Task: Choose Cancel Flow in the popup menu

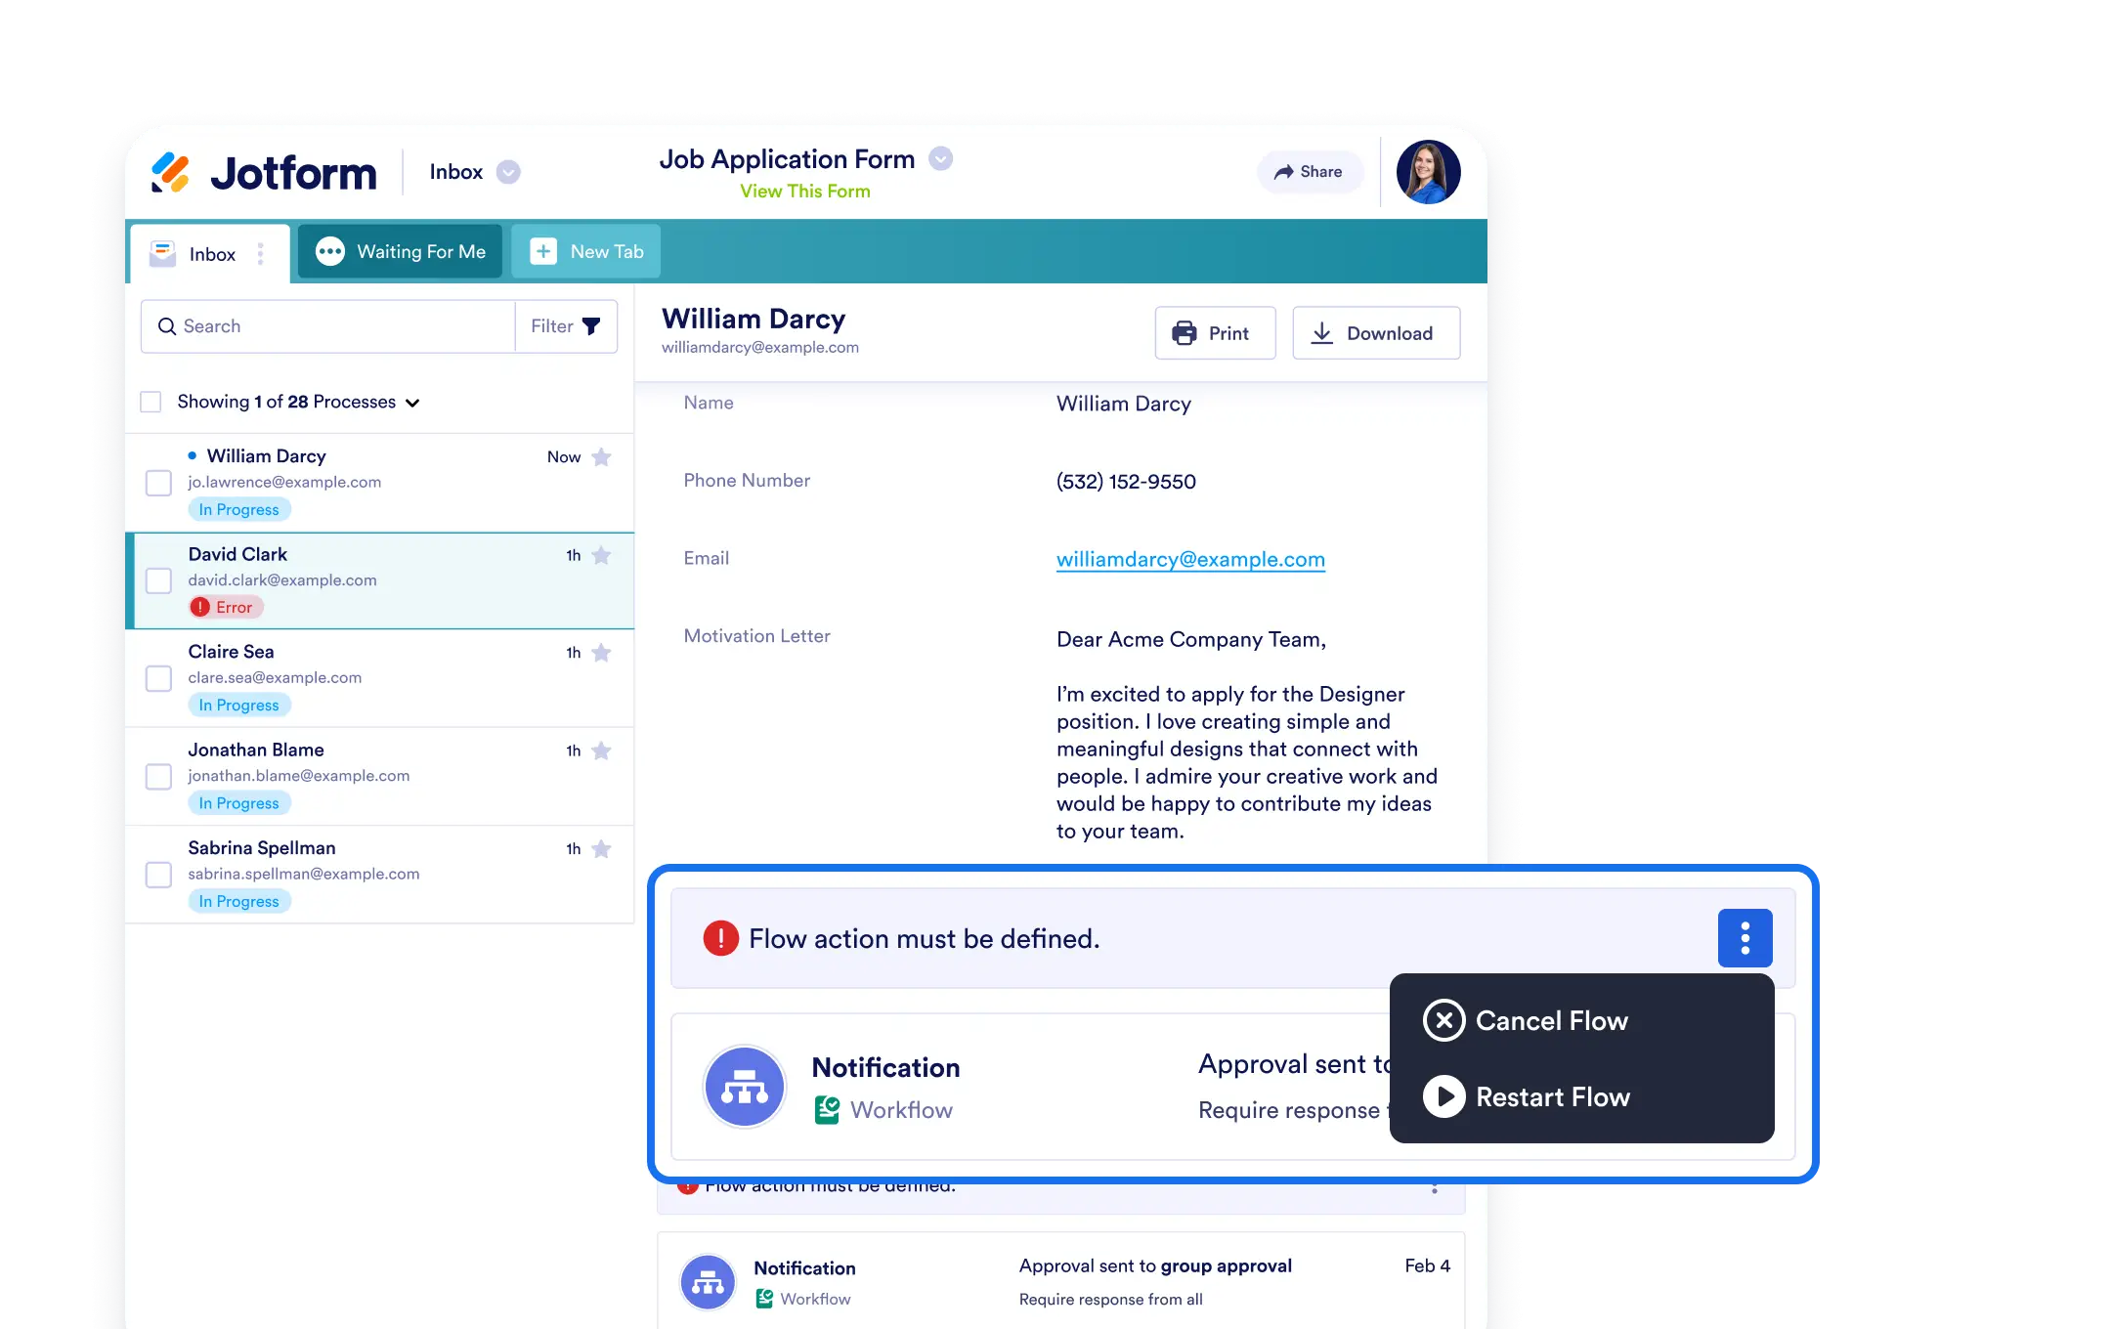Action: pyautogui.click(x=1551, y=1020)
